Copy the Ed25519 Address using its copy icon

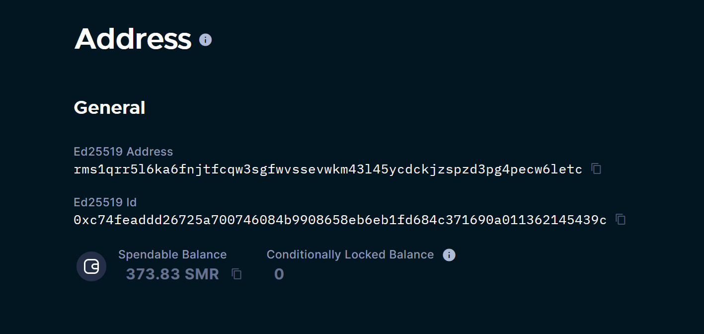(595, 169)
